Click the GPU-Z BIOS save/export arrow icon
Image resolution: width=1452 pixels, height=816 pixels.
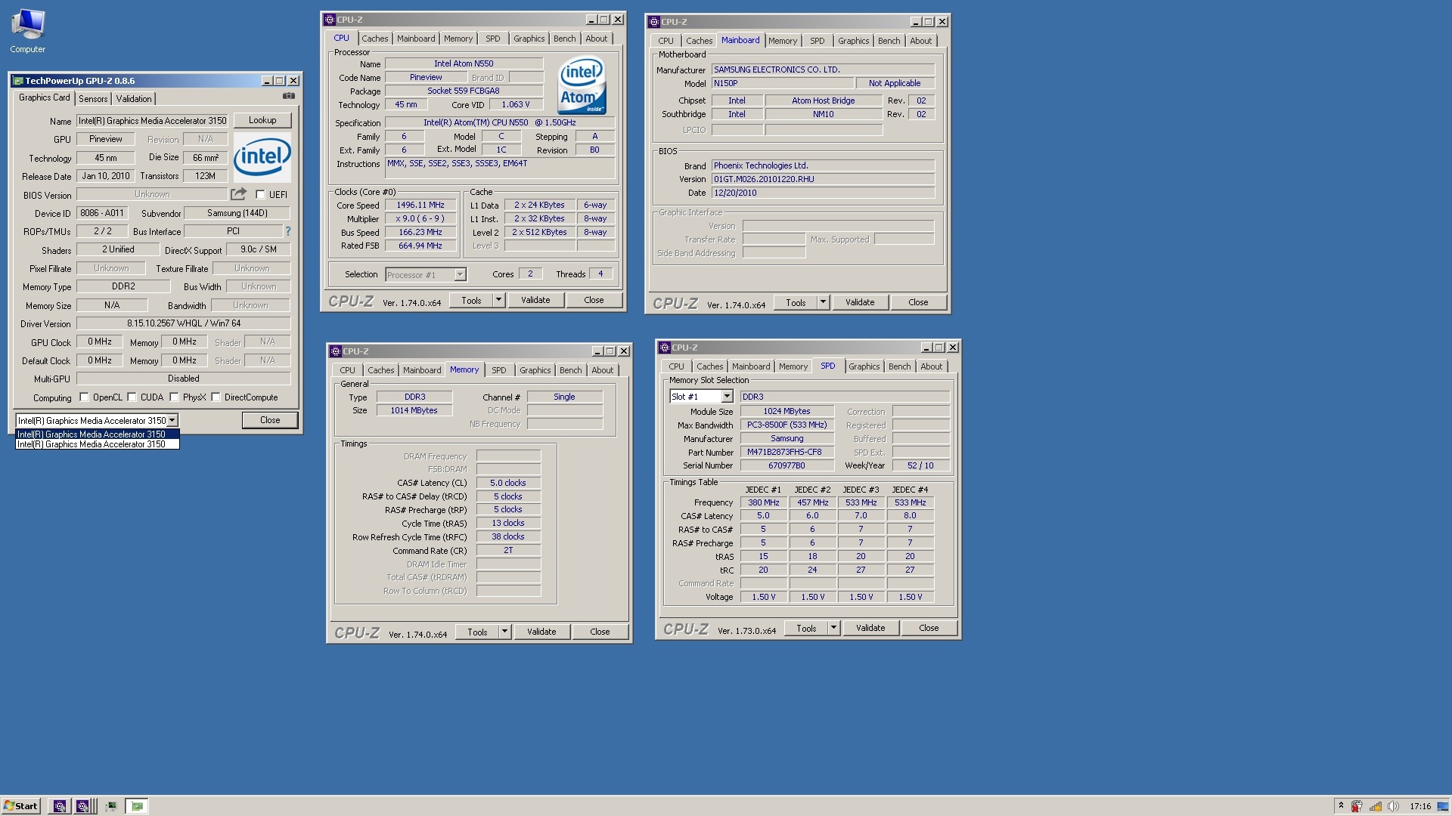click(x=238, y=194)
